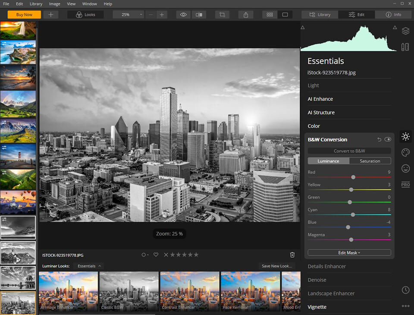
Task: Apply the Classic B&W look thumbnail
Action: click(128, 291)
